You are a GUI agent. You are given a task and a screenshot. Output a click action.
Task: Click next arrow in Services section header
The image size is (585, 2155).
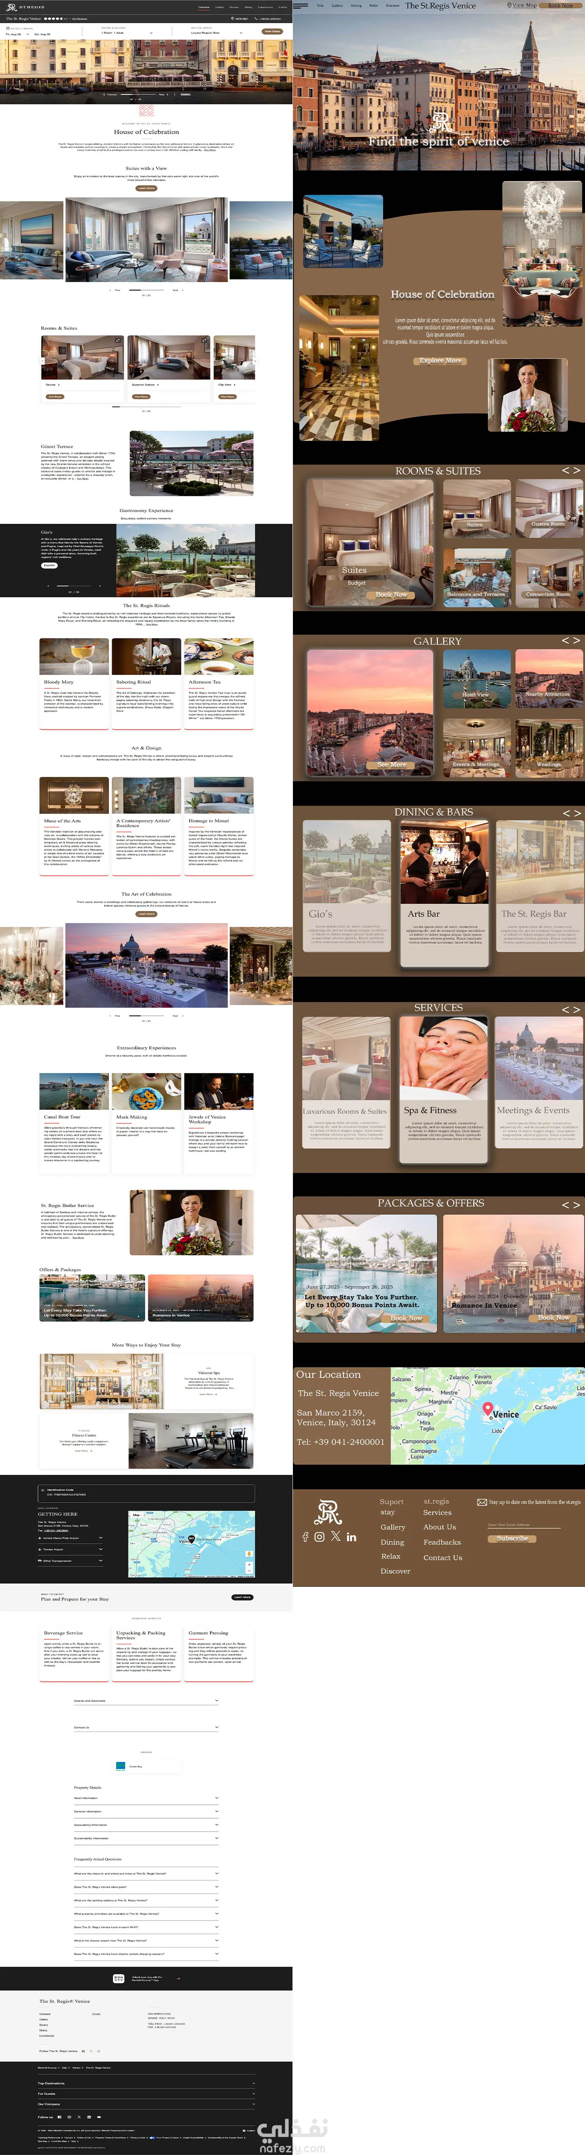pos(576,1010)
